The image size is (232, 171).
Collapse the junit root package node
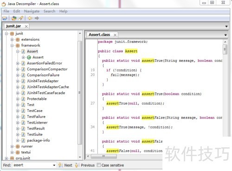6,33
